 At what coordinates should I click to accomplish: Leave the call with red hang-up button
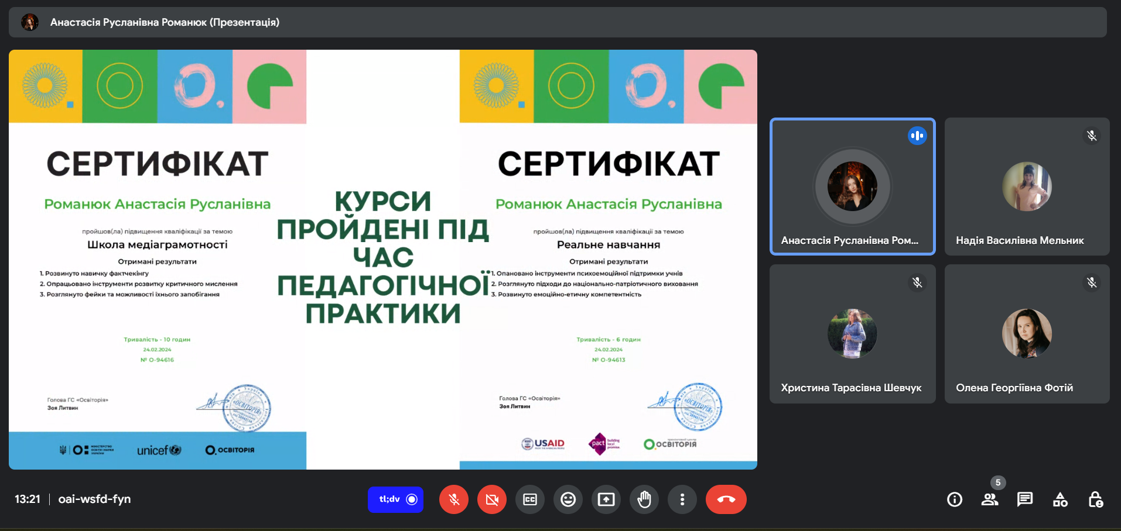[x=726, y=499]
